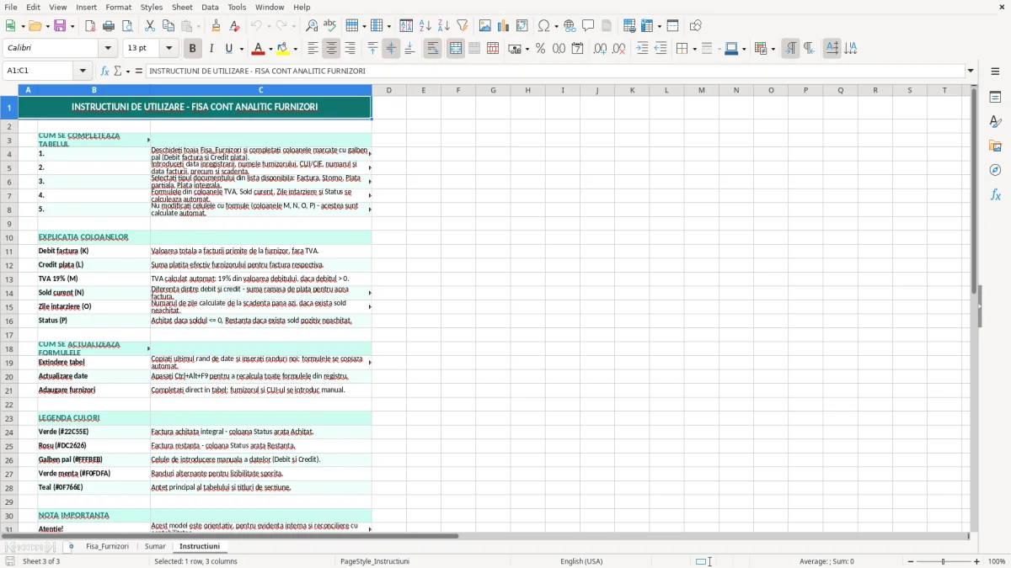Click the Add Decimal Place icon
The width and height of the screenshot is (1011, 568).
pos(601,49)
